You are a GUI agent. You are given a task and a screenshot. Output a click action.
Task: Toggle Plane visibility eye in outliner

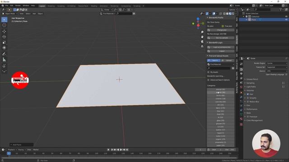tap(286, 20)
